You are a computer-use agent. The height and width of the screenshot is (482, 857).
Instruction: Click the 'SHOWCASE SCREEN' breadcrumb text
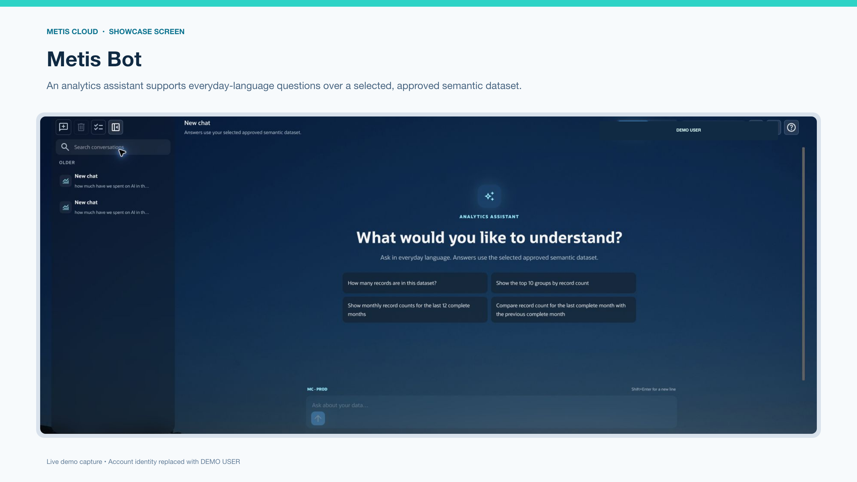click(x=147, y=32)
